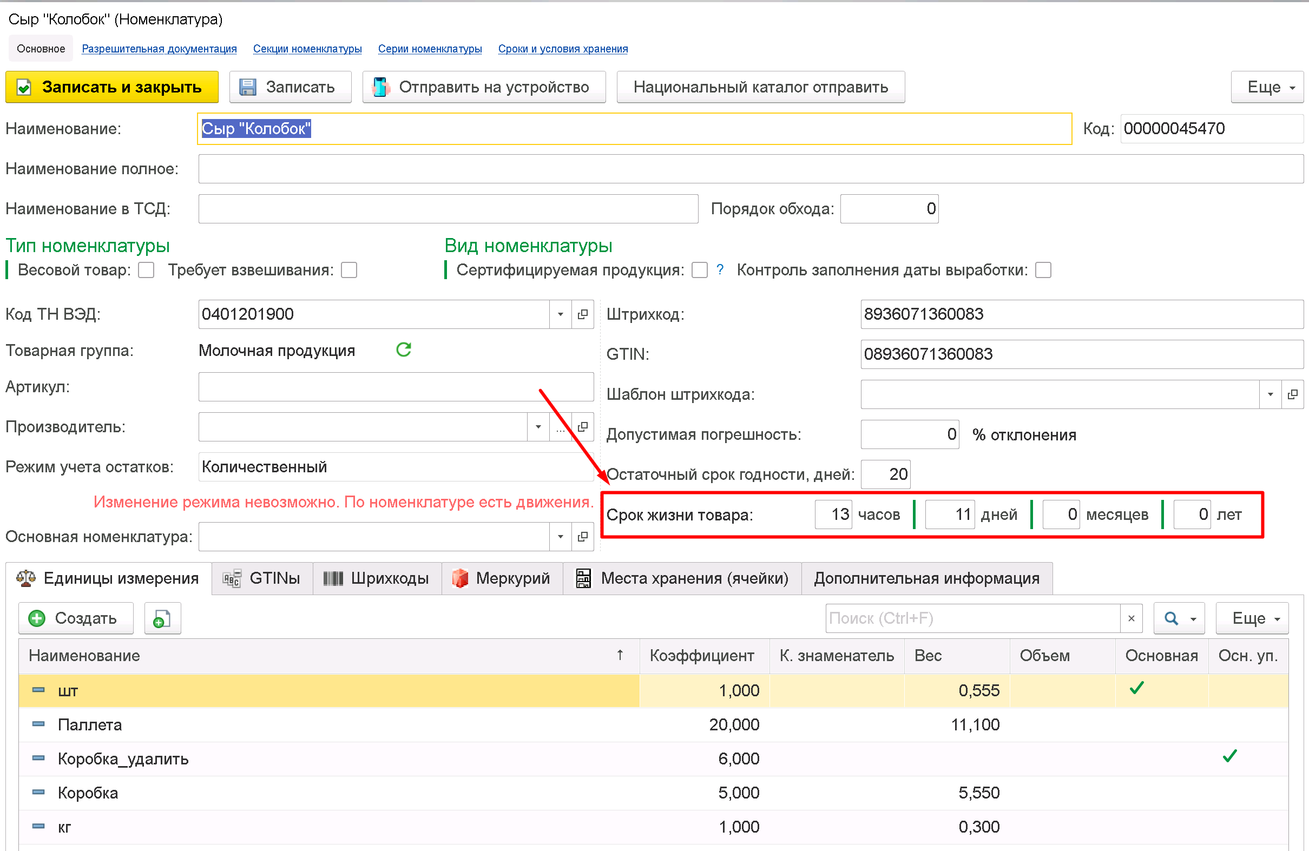Open the top Еще menu
Image resolution: width=1309 pixels, height=851 pixels.
click(x=1267, y=87)
